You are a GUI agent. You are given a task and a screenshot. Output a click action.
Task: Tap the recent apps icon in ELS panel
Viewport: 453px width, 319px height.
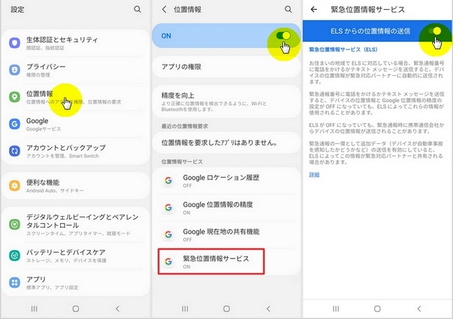click(x=336, y=309)
